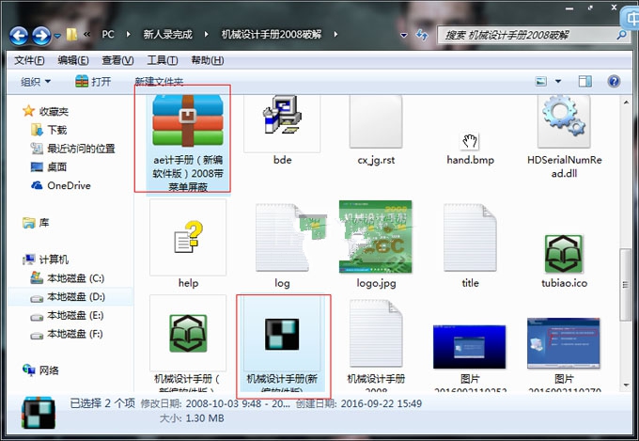Select the help file icon
The height and width of the screenshot is (441, 639).
pyautogui.click(x=188, y=237)
